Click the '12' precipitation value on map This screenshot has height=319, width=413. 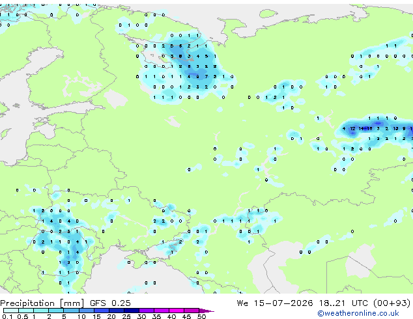click(352, 128)
